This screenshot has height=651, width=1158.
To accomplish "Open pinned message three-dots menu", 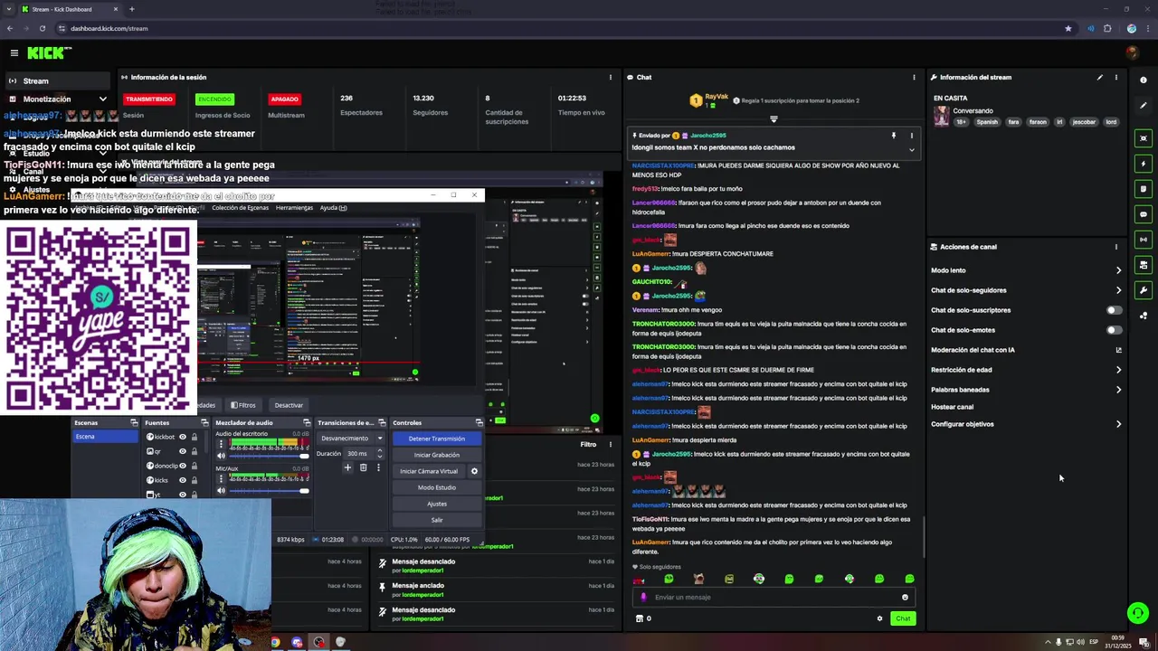I will [x=911, y=136].
